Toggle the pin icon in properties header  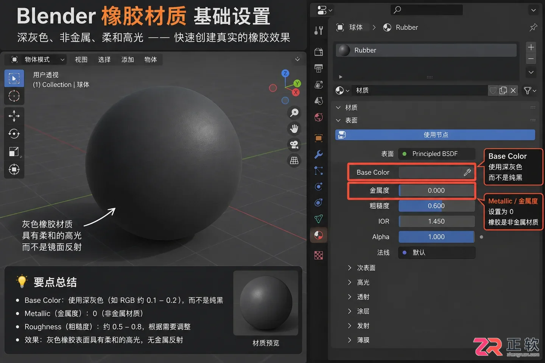[533, 27]
